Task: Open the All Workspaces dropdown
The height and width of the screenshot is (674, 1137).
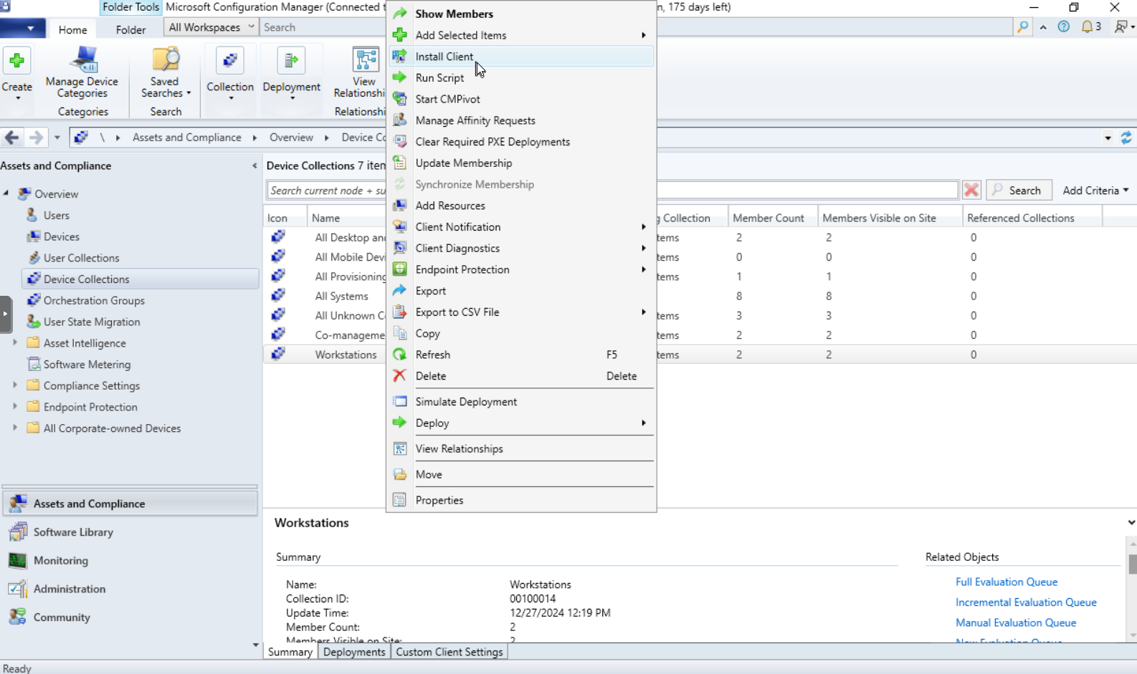Action: click(211, 27)
